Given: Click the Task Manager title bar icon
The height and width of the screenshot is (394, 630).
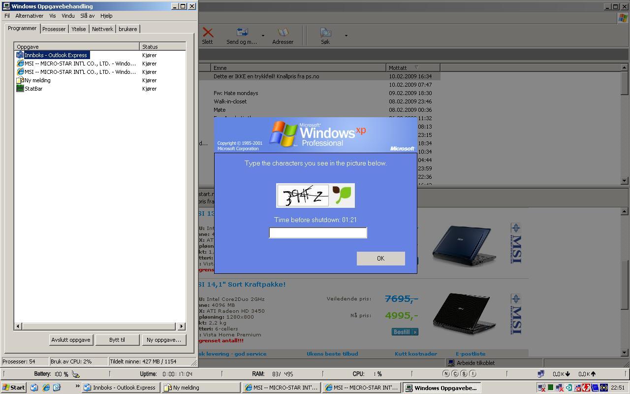Looking at the screenshot, I should (6, 6).
